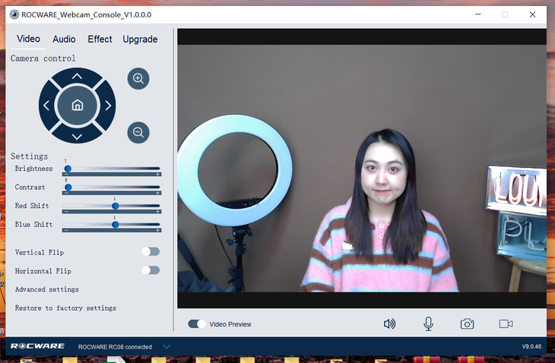Enable the Vertical Flip switch
Screen dimensions: 555x363
(151, 252)
